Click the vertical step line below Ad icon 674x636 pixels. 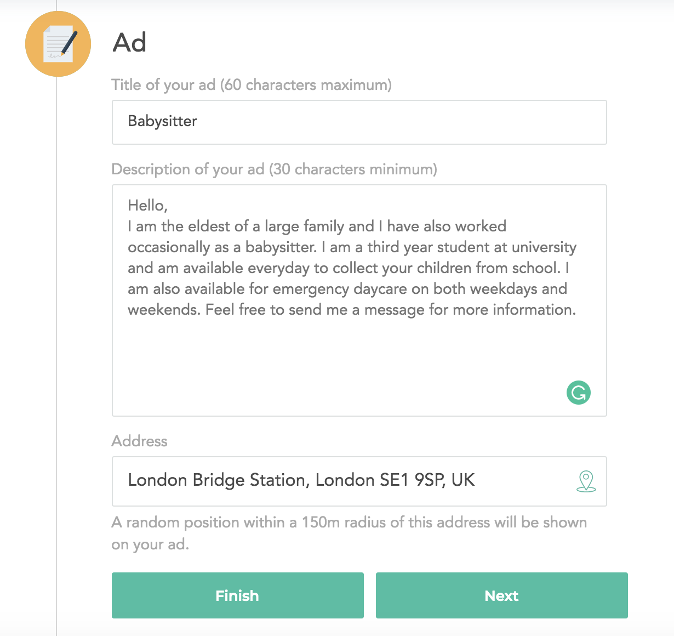tap(56, 356)
